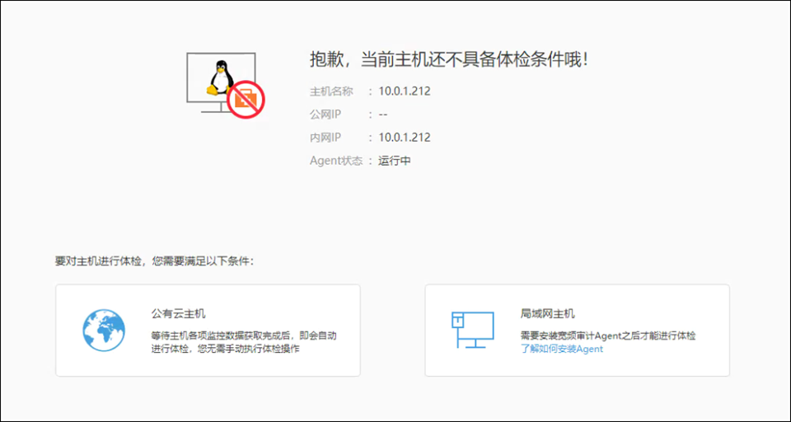Click the Linux penguin monitor icon
This screenshot has width=791, height=422.
(x=218, y=81)
